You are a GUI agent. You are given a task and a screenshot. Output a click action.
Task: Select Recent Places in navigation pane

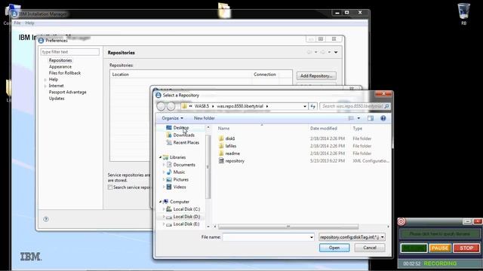pyautogui.click(x=186, y=142)
